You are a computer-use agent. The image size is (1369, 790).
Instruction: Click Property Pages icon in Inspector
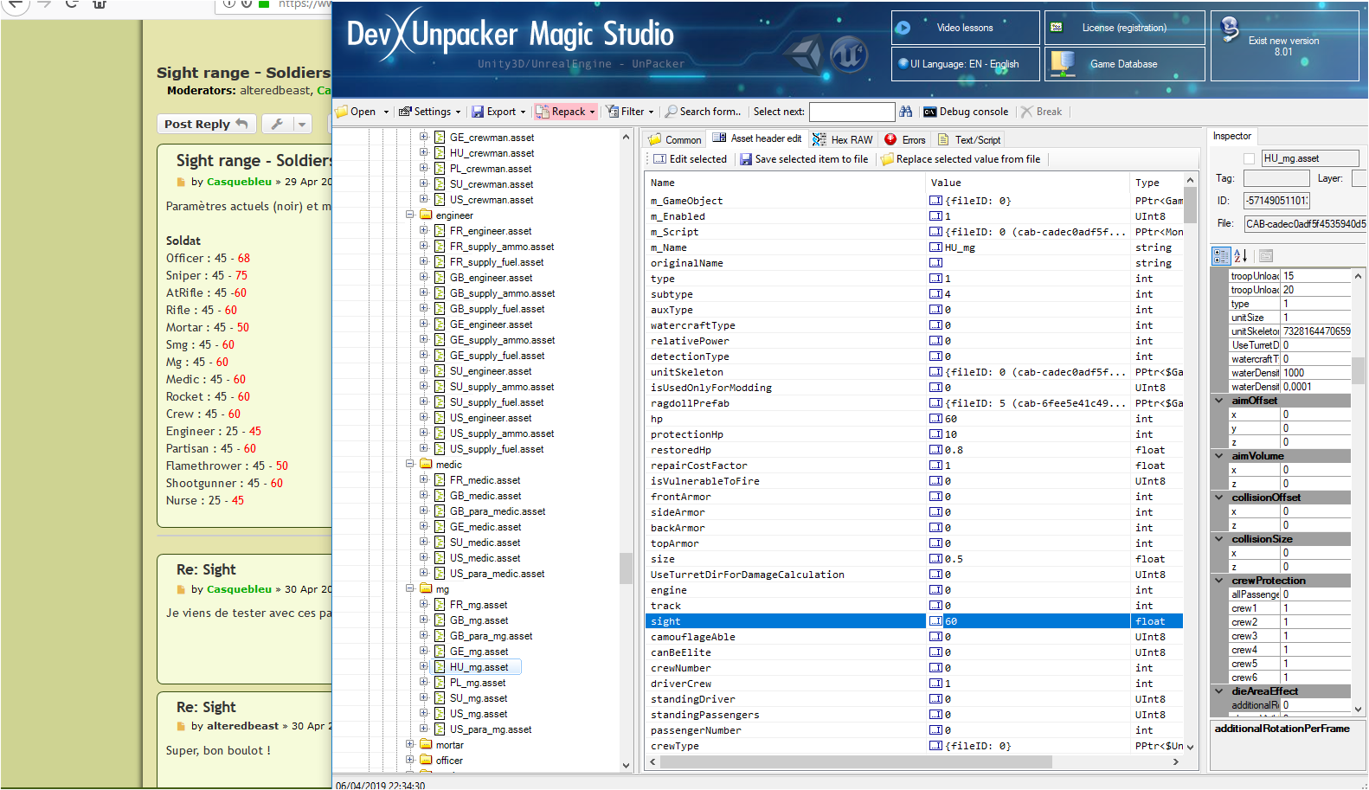pos(1266,255)
